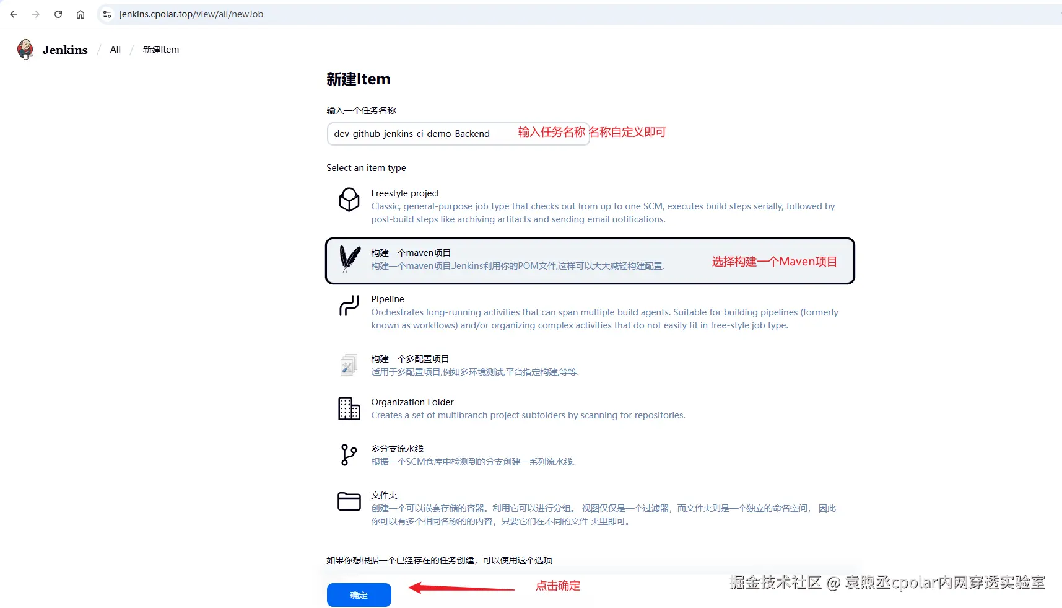The image size is (1062, 608).
Task: Click the 输入一个任务名称 label
Action: [x=362, y=110]
